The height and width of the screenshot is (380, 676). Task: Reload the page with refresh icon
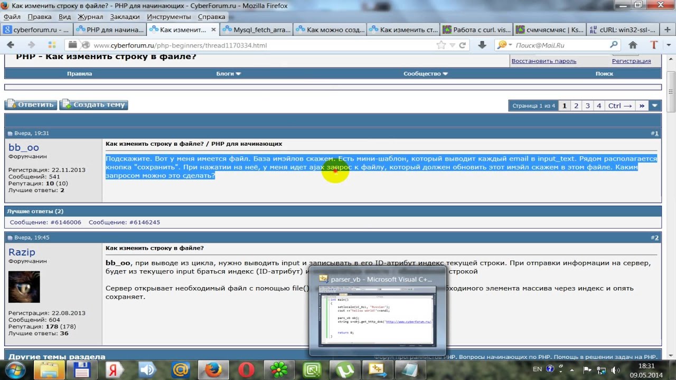click(463, 45)
